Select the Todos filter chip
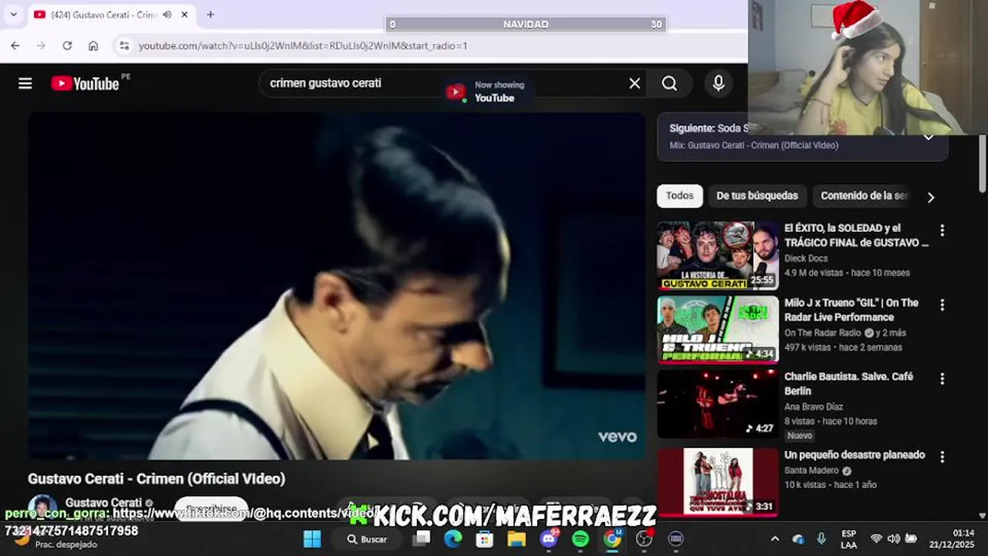Screen dimensions: 988x556 (679, 196)
